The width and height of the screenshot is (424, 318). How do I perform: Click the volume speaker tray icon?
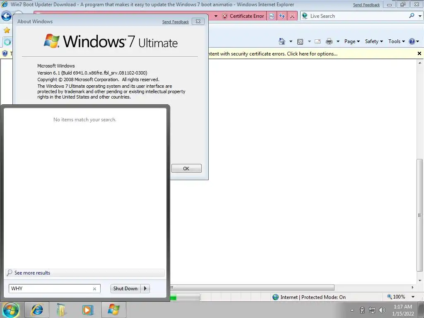[x=382, y=310]
